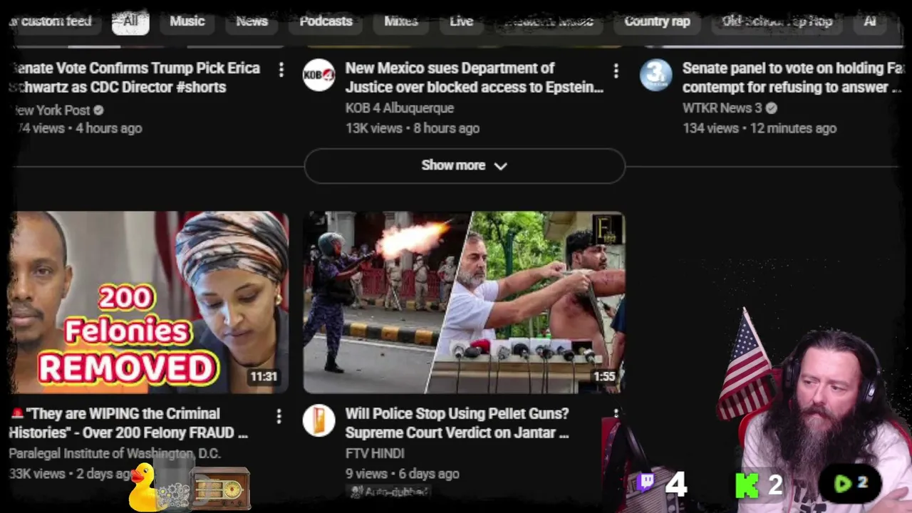
Task: Open FTV HINDI channel avatar
Action: (x=318, y=420)
